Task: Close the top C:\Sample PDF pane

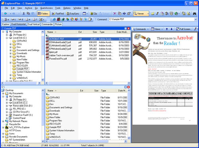Action: (129, 28)
